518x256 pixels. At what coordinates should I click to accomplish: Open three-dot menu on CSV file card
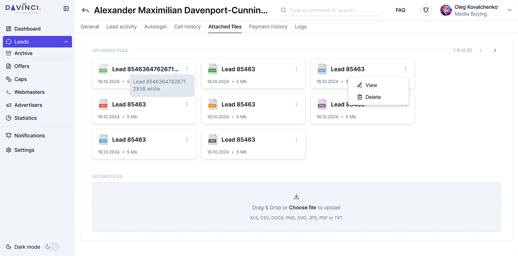187,69
